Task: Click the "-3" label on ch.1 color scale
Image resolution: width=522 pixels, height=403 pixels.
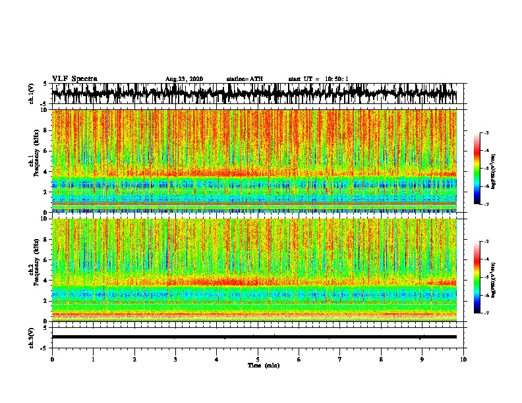Action: [x=486, y=133]
